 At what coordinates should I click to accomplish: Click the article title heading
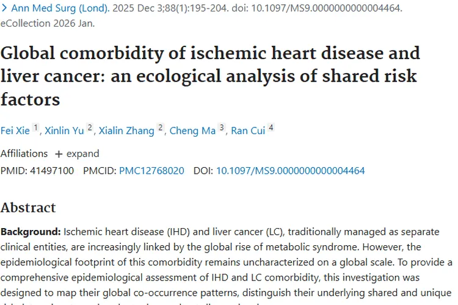coord(210,76)
